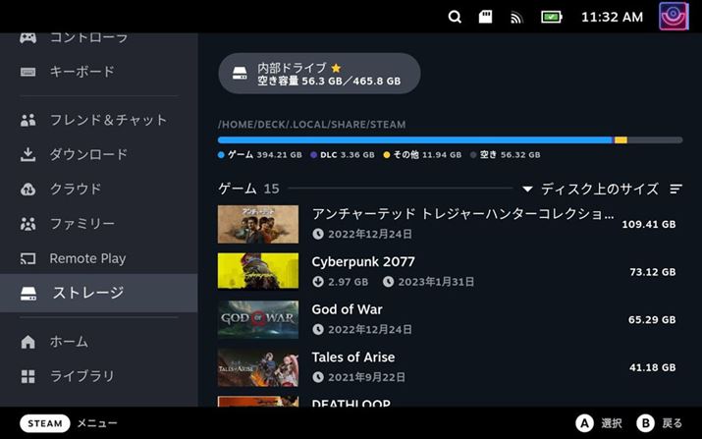The image size is (702, 439).
Task: Open the God of War thumbnail
Action: pyautogui.click(x=258, y=319)
